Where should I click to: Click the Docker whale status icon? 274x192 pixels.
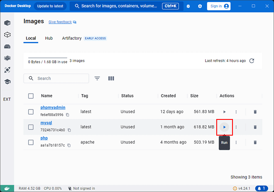[x=7, y=189]
